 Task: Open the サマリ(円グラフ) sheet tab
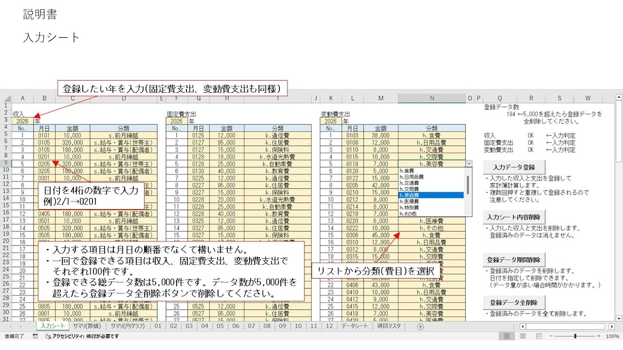click(x=127, y=326)
